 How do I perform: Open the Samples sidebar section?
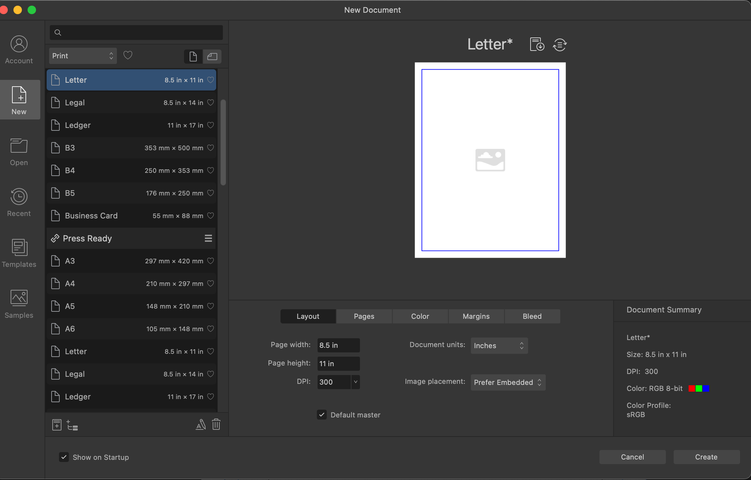[x=19, y=304]
